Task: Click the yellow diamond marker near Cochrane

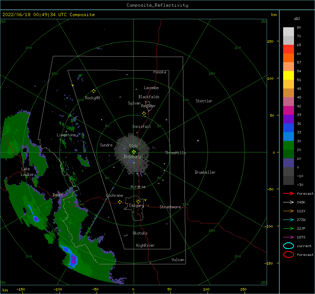Action: point(120,202)
